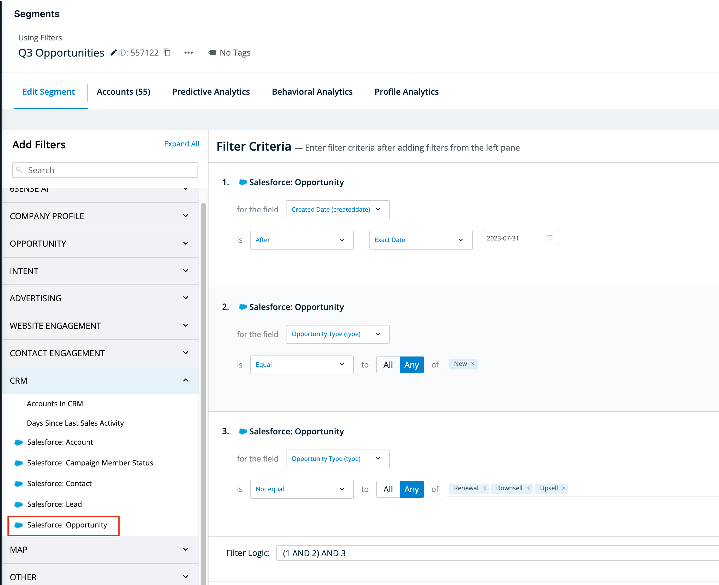Select Any toggle in filter 2
Image resolution: width=719 pixels, height=585 pixels.
click(412, 365)
